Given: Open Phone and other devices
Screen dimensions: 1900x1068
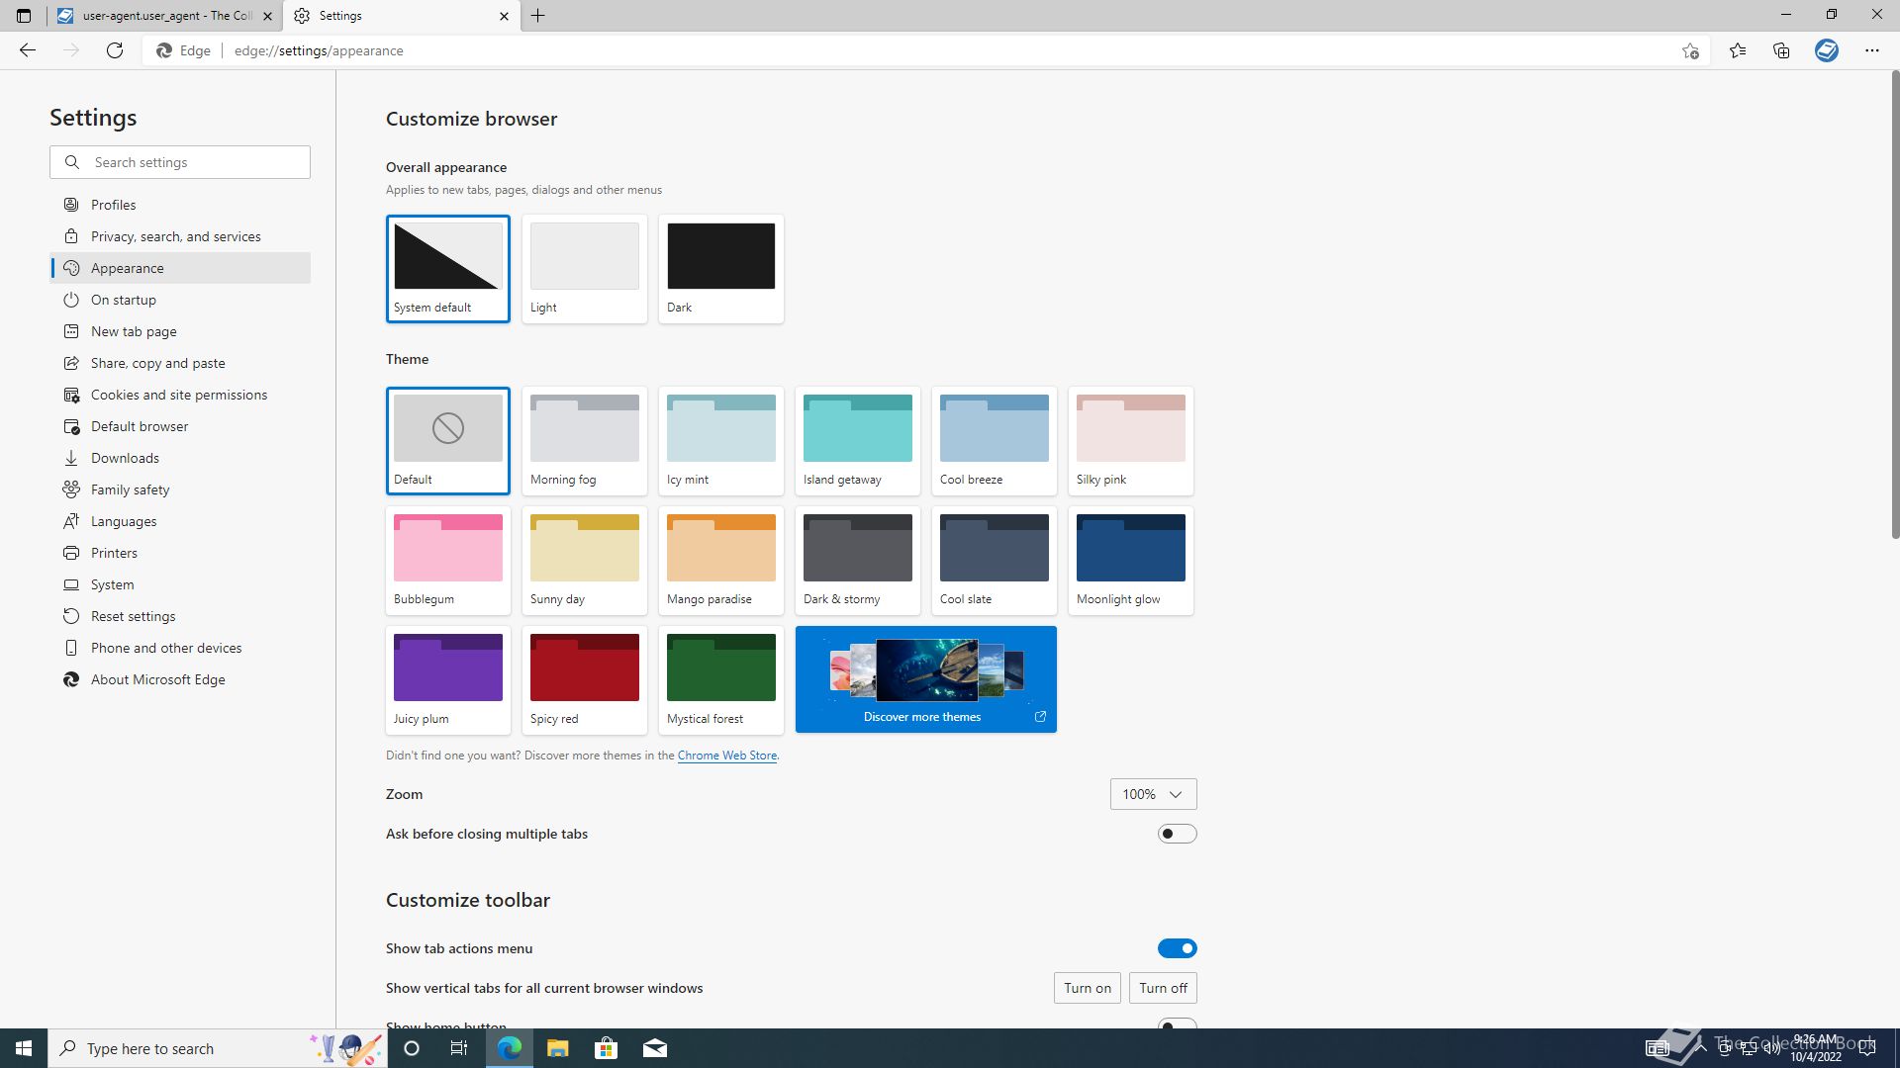Looking at the screenshot, I should tap(180, 648).
